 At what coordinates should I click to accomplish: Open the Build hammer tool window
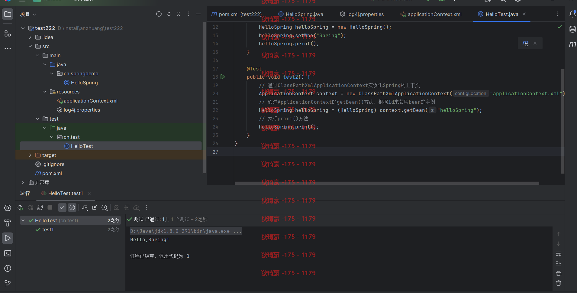coord(8,223)
